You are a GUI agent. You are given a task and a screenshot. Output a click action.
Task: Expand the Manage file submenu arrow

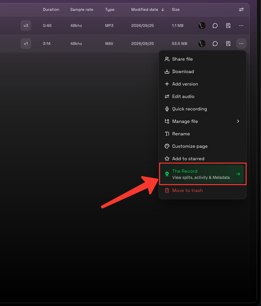[x=238, y=122]
